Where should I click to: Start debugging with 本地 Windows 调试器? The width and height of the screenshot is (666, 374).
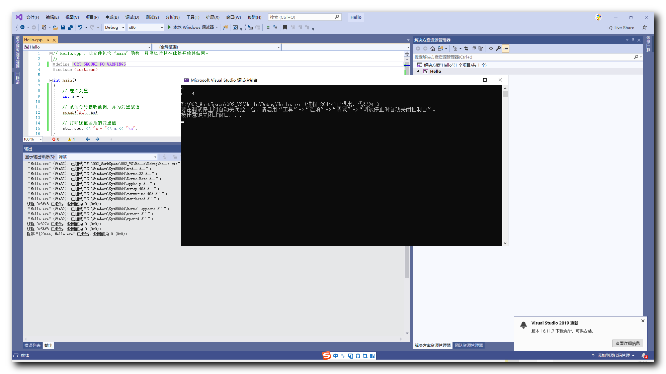point(194,27)
